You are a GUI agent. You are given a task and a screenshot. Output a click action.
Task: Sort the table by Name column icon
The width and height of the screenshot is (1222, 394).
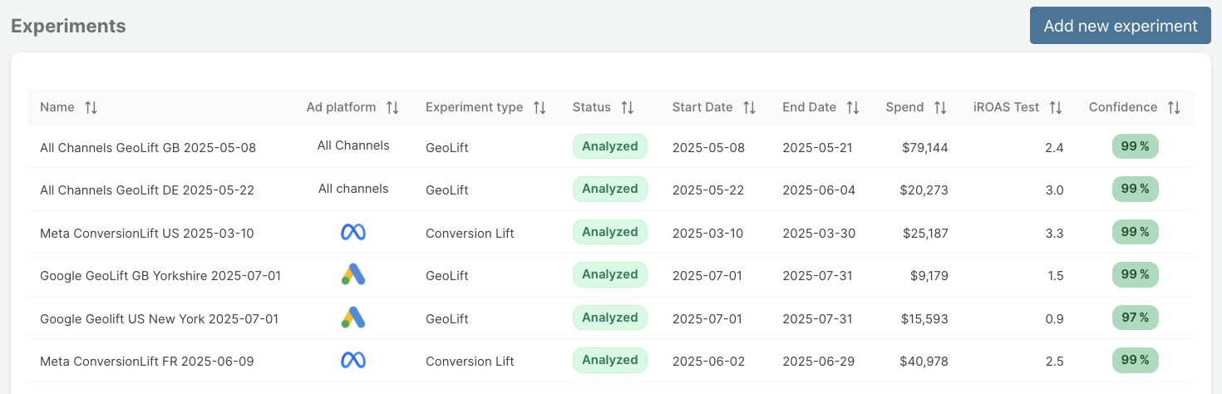click(91, 107)
